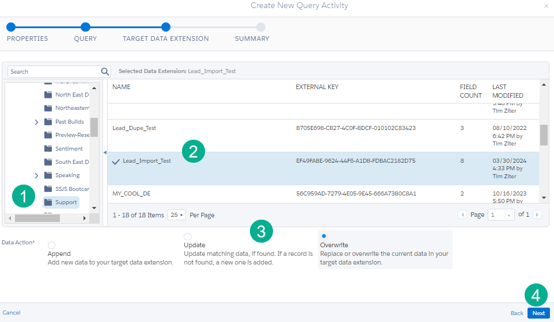Click the data extension list vertical scrollbar
Viewport: 554px width, 322px height.
544,135
